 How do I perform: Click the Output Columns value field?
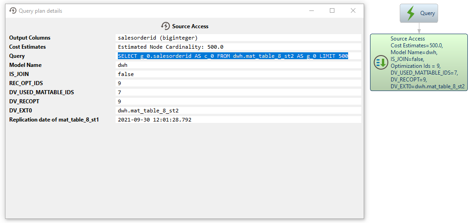[238, 38]
